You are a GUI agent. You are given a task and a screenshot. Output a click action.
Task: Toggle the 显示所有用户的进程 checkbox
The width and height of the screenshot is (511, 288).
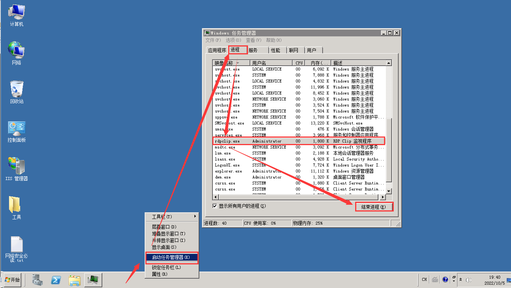pos(215,206)
